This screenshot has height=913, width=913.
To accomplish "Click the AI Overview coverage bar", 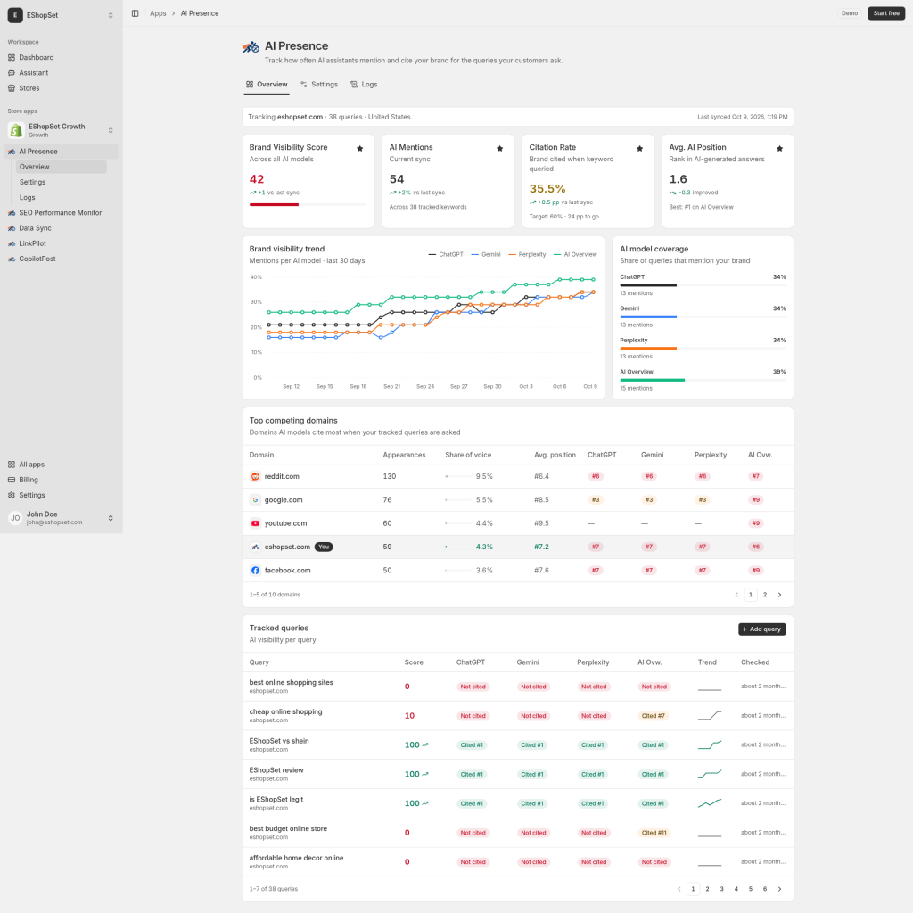I will (x=703, y=380).
